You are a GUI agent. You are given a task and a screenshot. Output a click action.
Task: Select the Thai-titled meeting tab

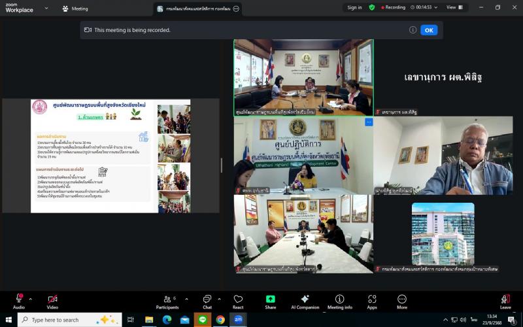pos(197,9)
